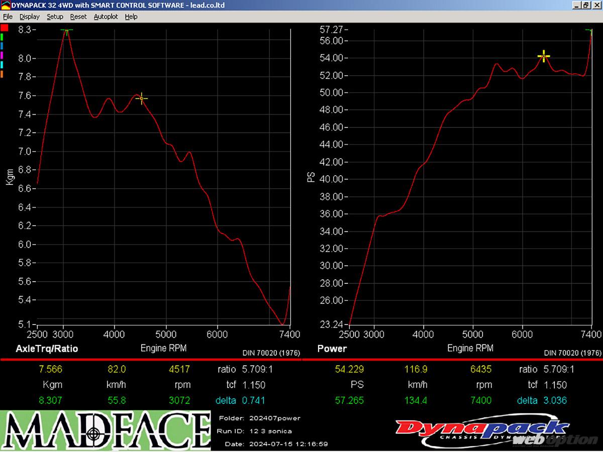Click the AxleTrq/Ratio graph title
Viewport: 603px width, 452px height.
47,349
